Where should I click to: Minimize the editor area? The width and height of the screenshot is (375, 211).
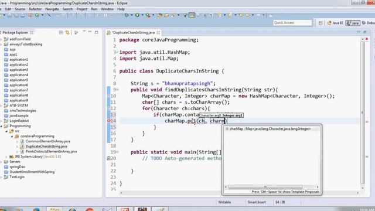point(358,32)
